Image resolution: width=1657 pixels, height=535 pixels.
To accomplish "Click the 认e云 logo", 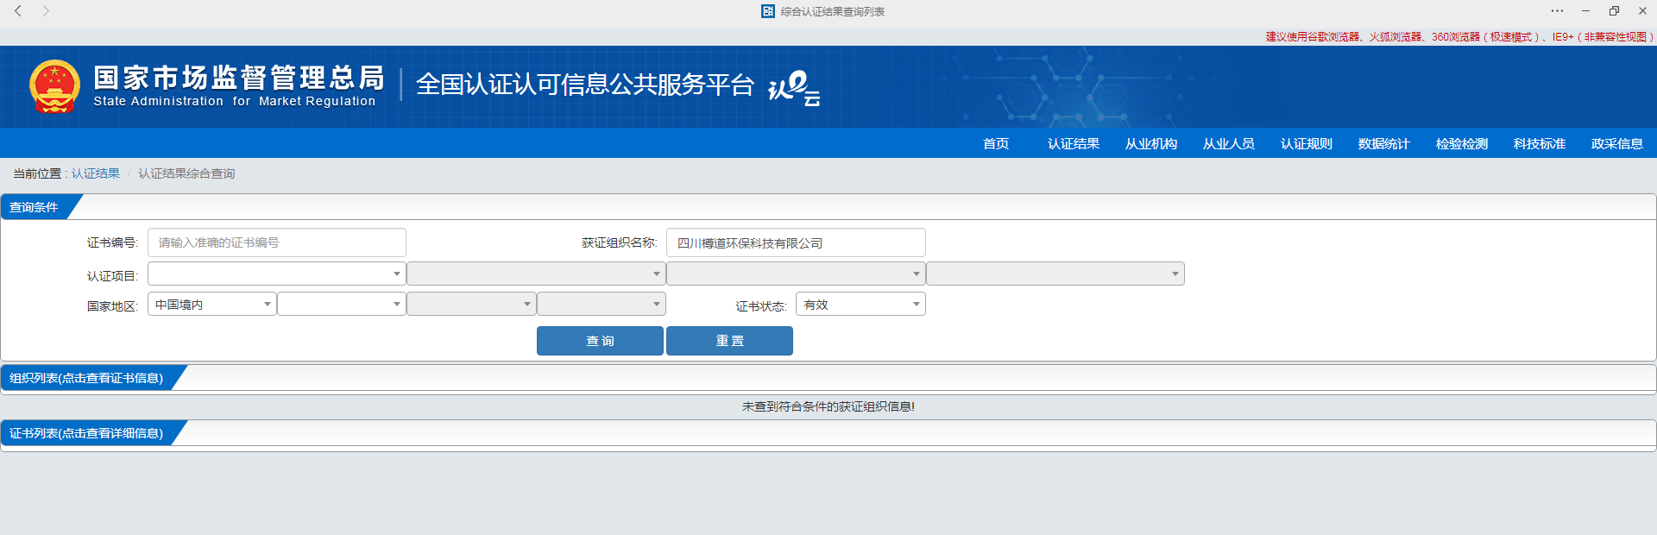I will click(794, 88).
